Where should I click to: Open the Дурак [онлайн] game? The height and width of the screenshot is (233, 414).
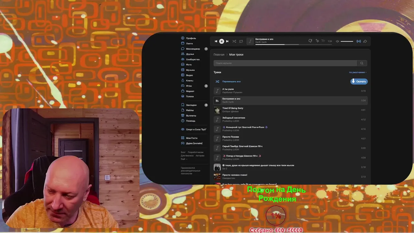tap(192, 143)
